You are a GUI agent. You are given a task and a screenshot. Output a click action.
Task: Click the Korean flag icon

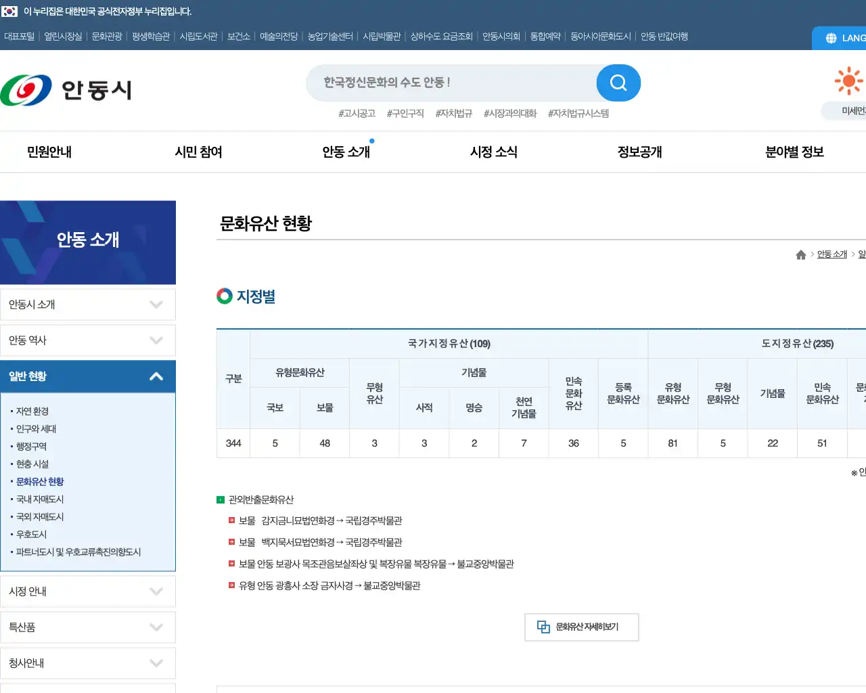pos(9,12)
